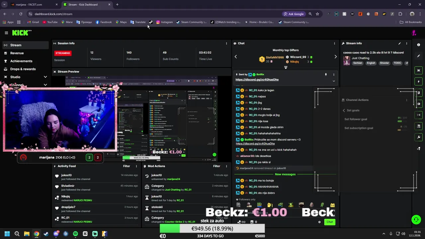This screenshot has height=239, width=425.
Task: Click the pencil icon on the right rail
Action: pos(419,56)
